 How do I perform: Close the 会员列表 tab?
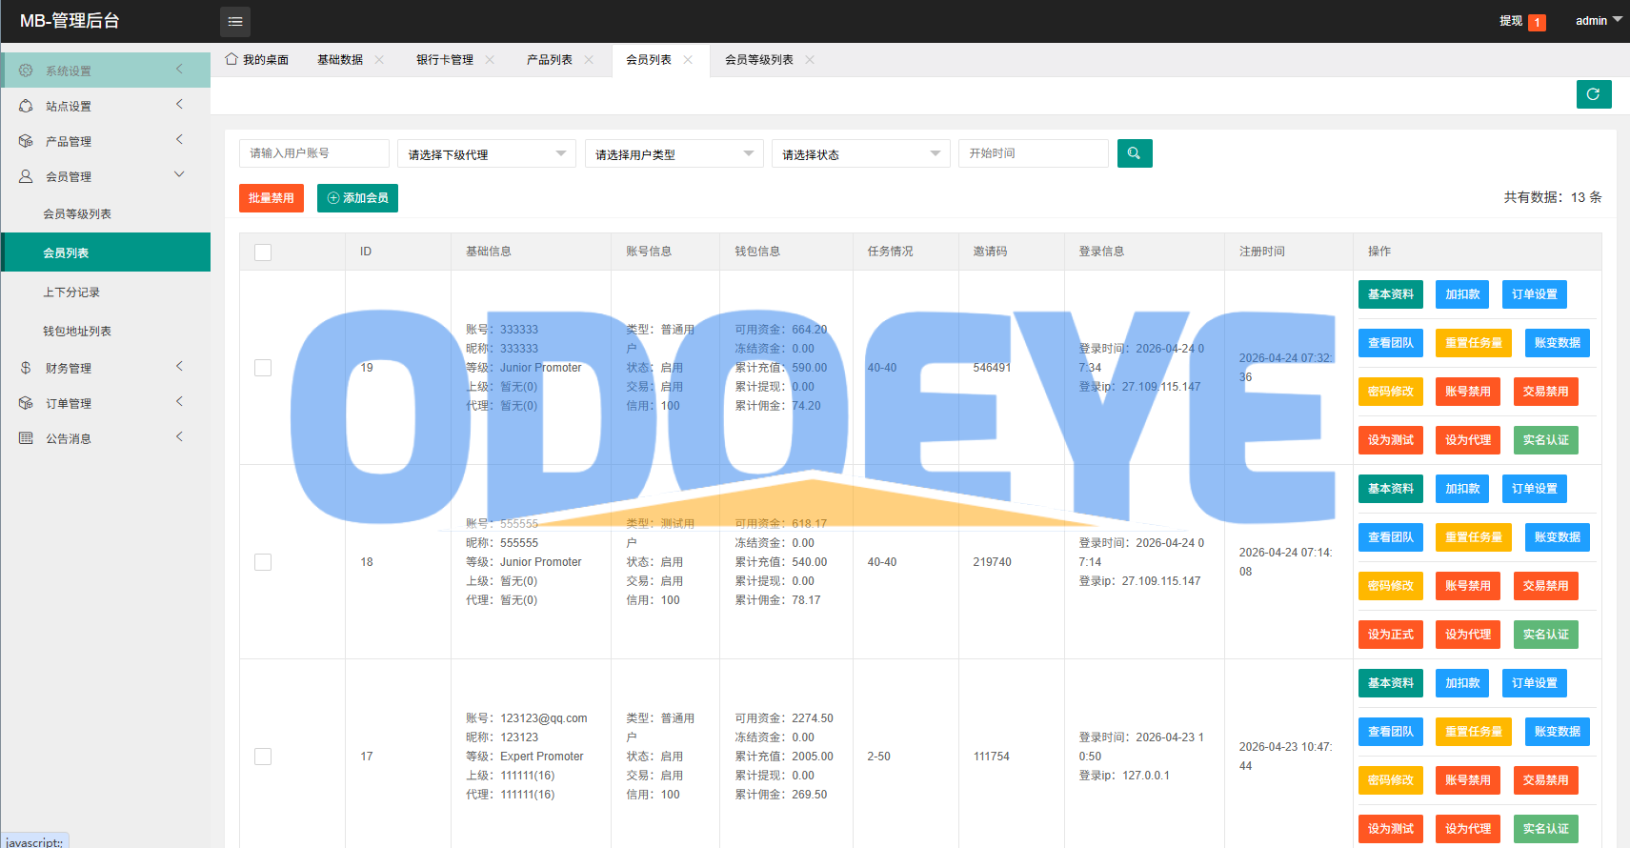tap(688, 59)
